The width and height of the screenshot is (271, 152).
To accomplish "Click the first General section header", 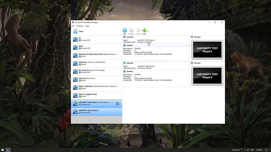I will pos(130,37).
